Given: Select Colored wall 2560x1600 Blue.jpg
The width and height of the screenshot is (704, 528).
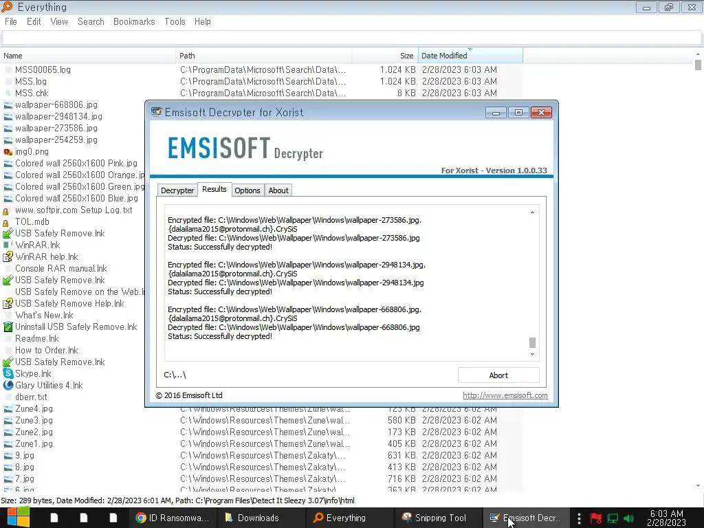Looking at the screenshot, I should click(x=77, y=199).
